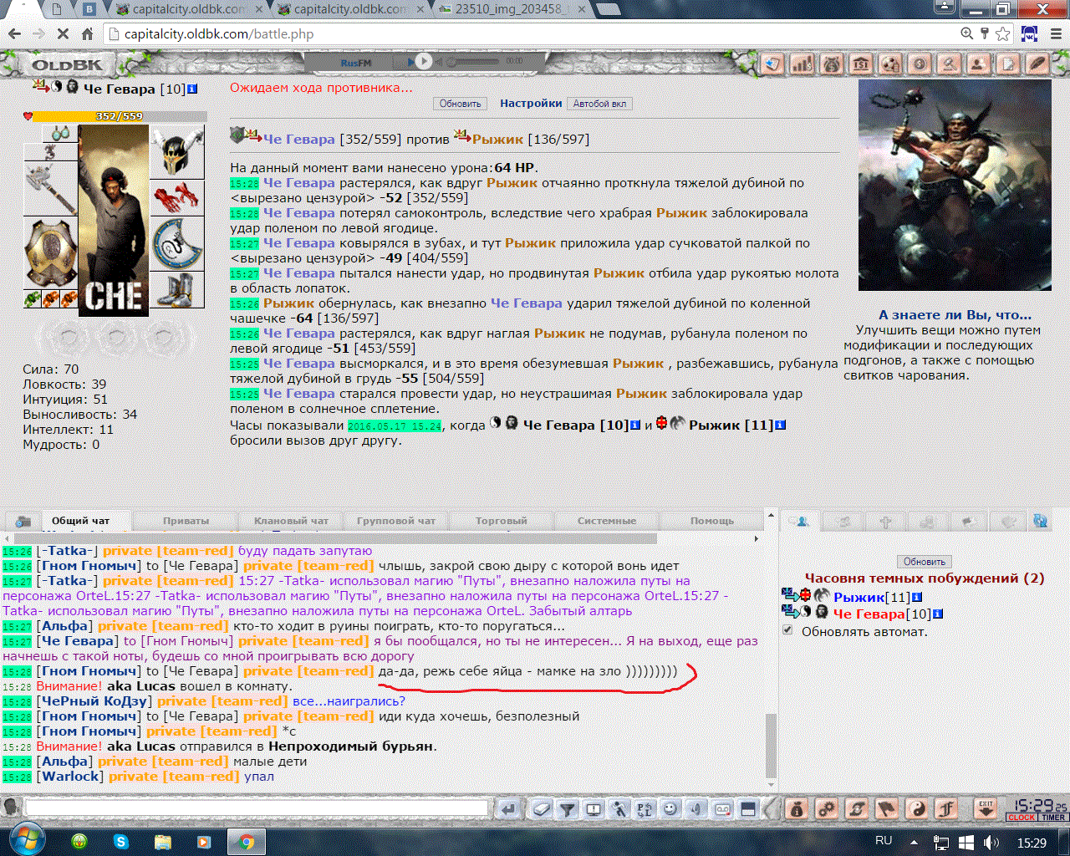Open the bar chart ratings icon
Viewport: 1070px width, 856px height.
[802, 64]
